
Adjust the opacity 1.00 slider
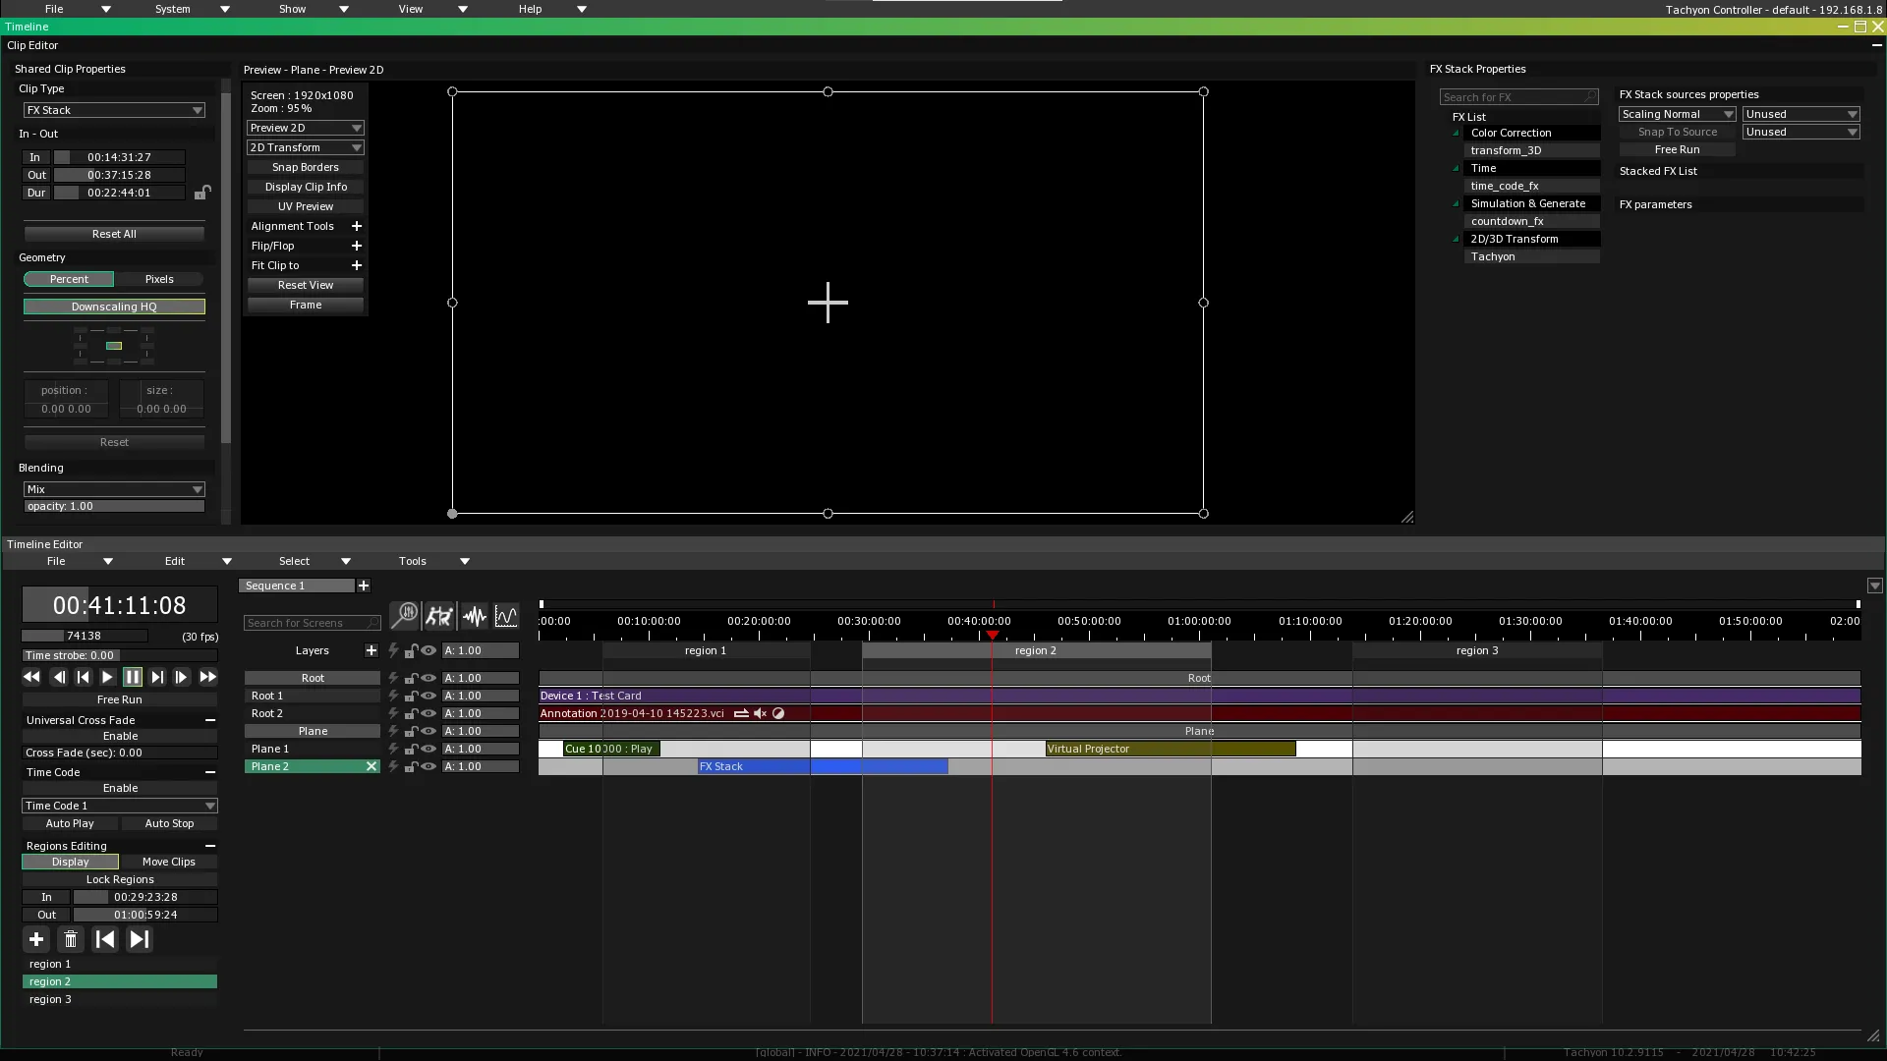tap(114, 506)
